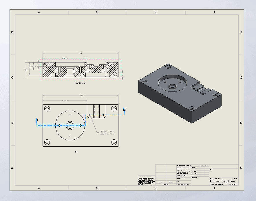Screen dimensions: 256x201
Task: Click zone number 4 on the top border
Action: pyautogui.click(x=39, y=12)
